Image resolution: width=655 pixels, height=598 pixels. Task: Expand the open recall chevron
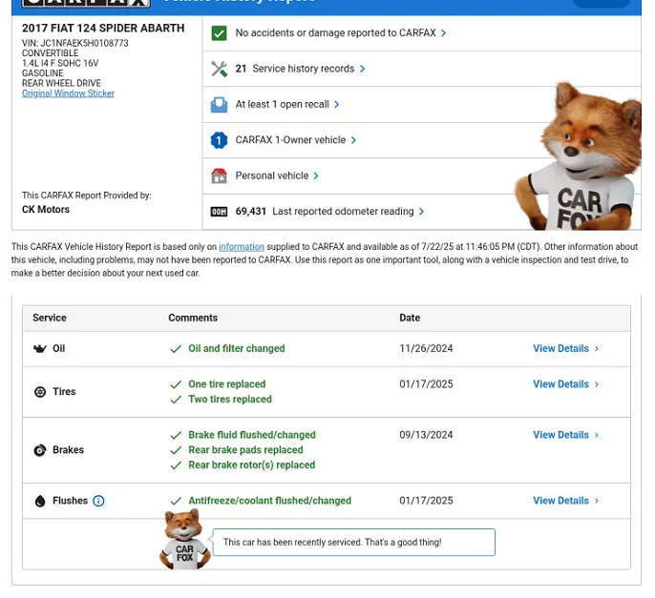(x=337, y=104)
